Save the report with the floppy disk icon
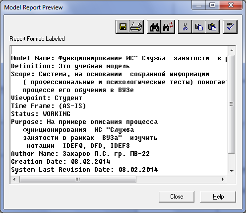 [x=123, y=27]
